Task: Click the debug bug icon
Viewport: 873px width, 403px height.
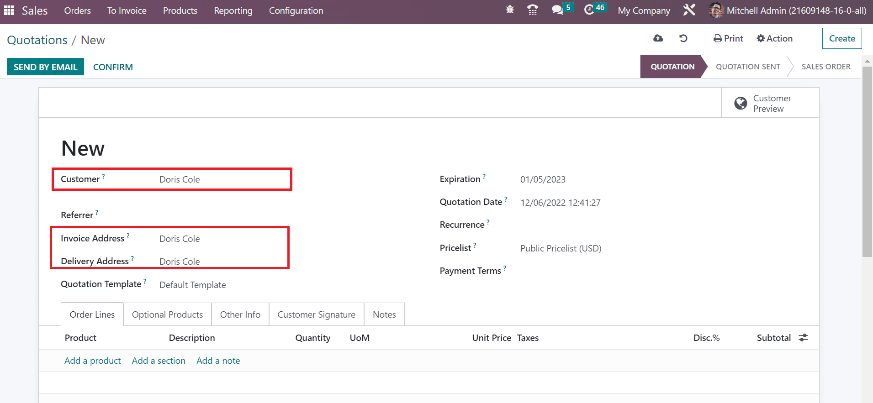Action: (510, 10)
